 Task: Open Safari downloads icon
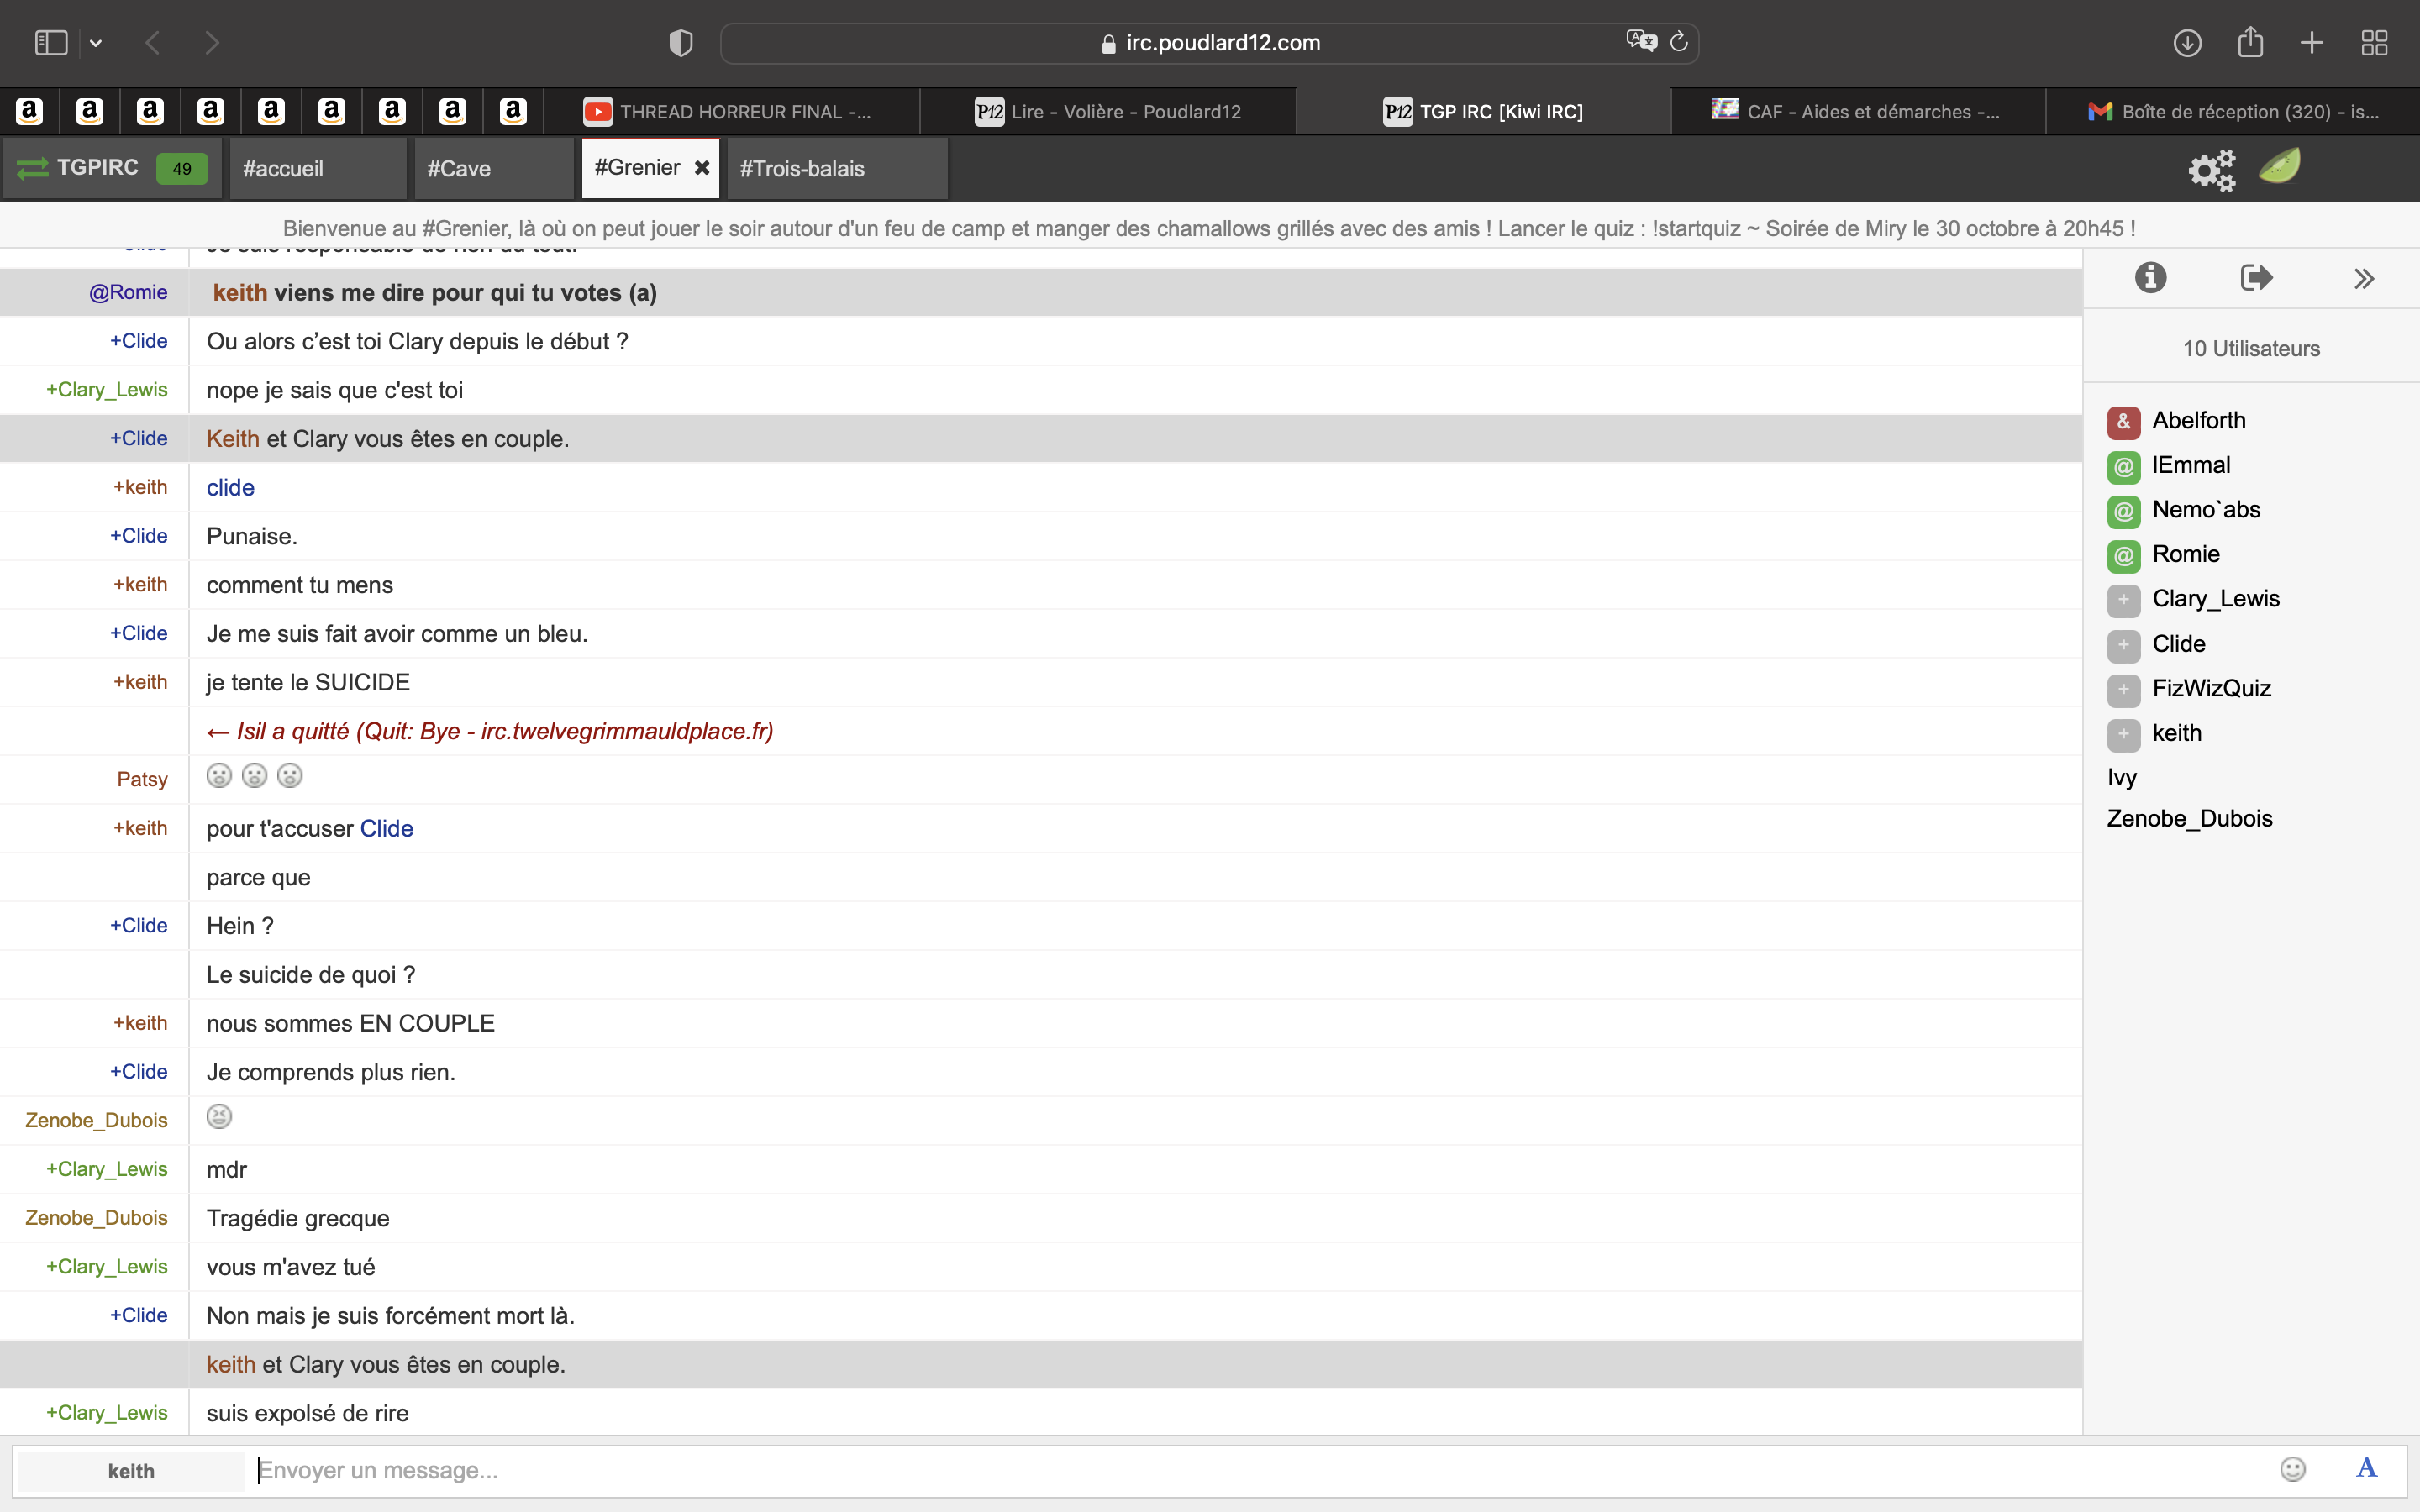click(2187, 43)
